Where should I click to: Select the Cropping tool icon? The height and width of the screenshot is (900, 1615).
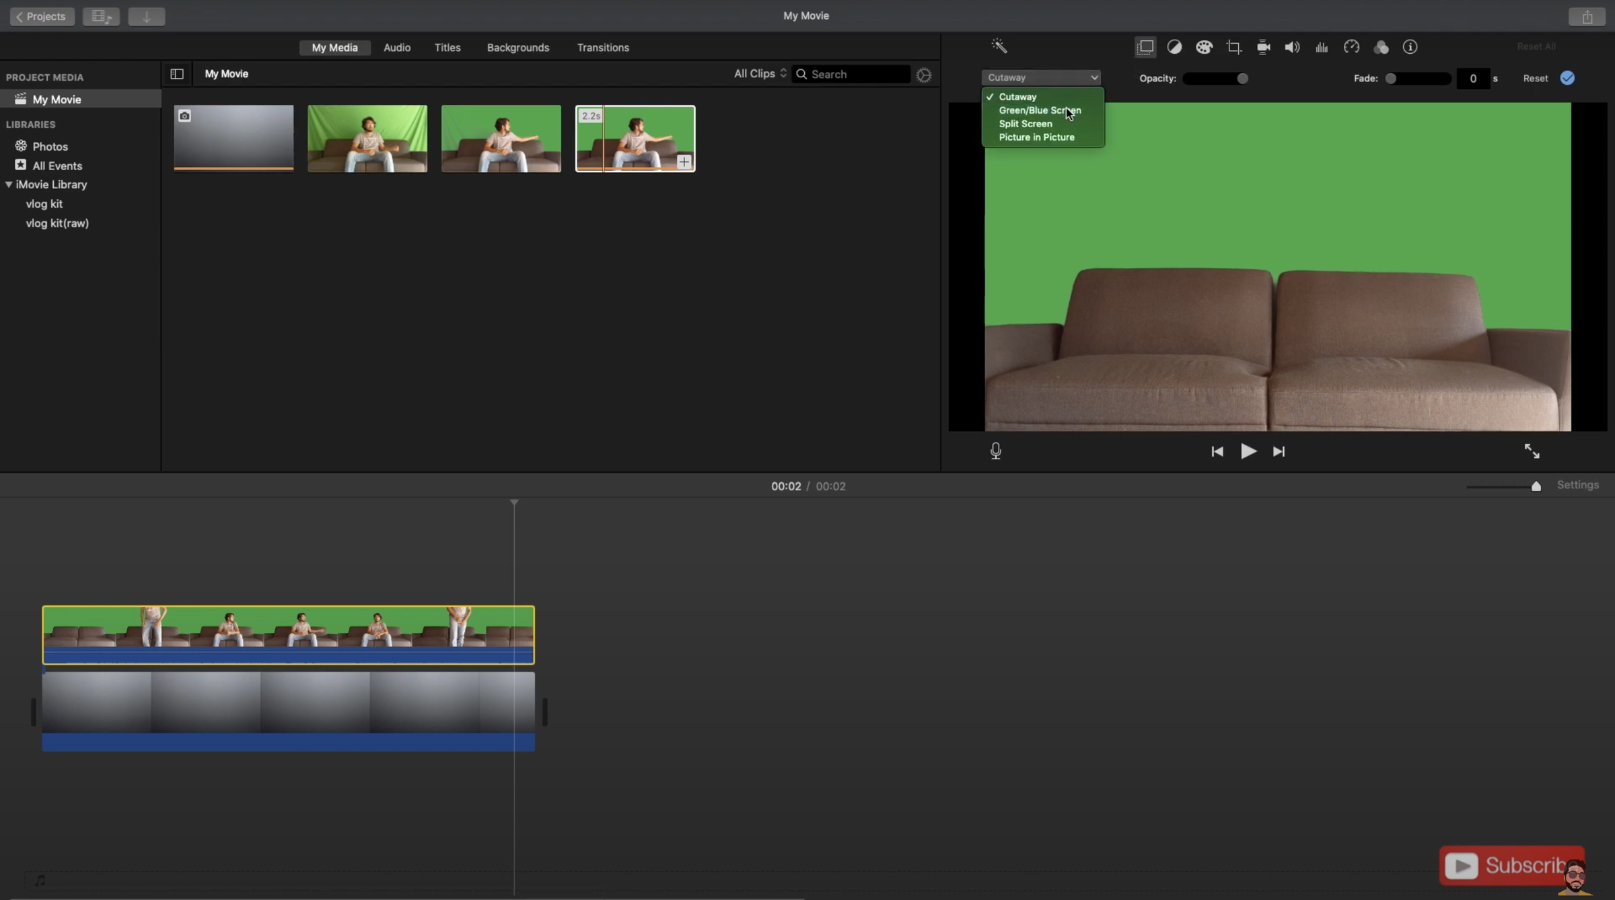tap(1234, 47)
